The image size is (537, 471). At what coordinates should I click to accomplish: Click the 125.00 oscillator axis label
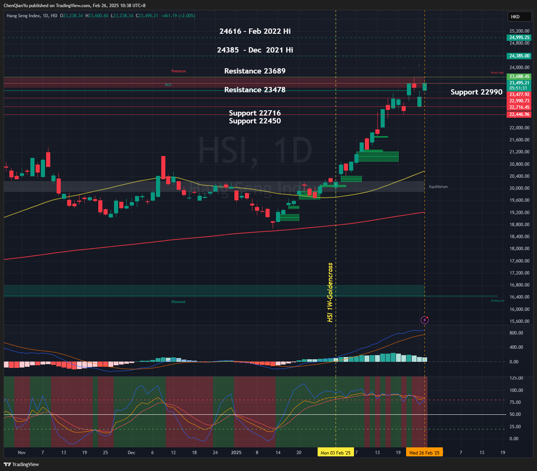click(x=516, y=378)
